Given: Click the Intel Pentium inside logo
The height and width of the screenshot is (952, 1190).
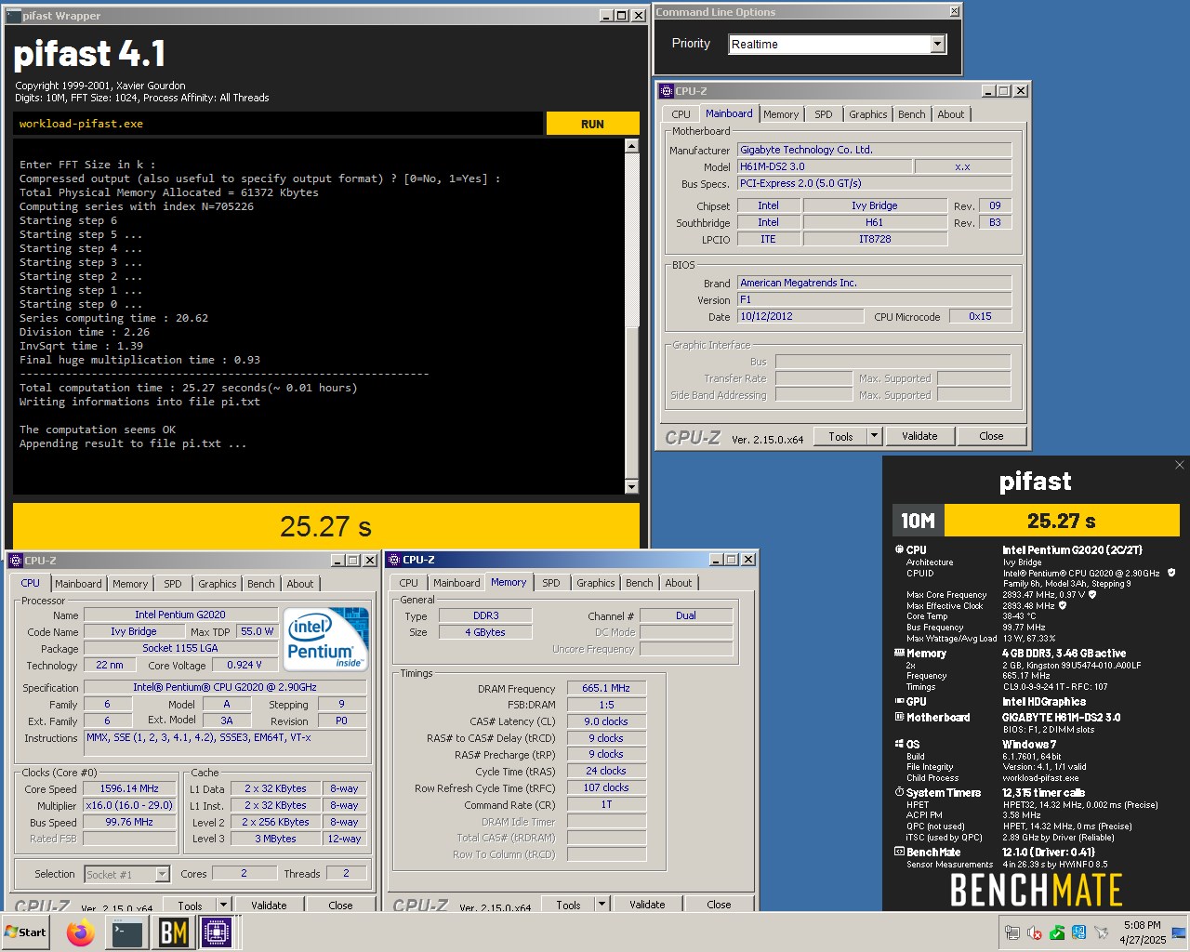Looking at the screenshot, I should [x=325, y=639].
